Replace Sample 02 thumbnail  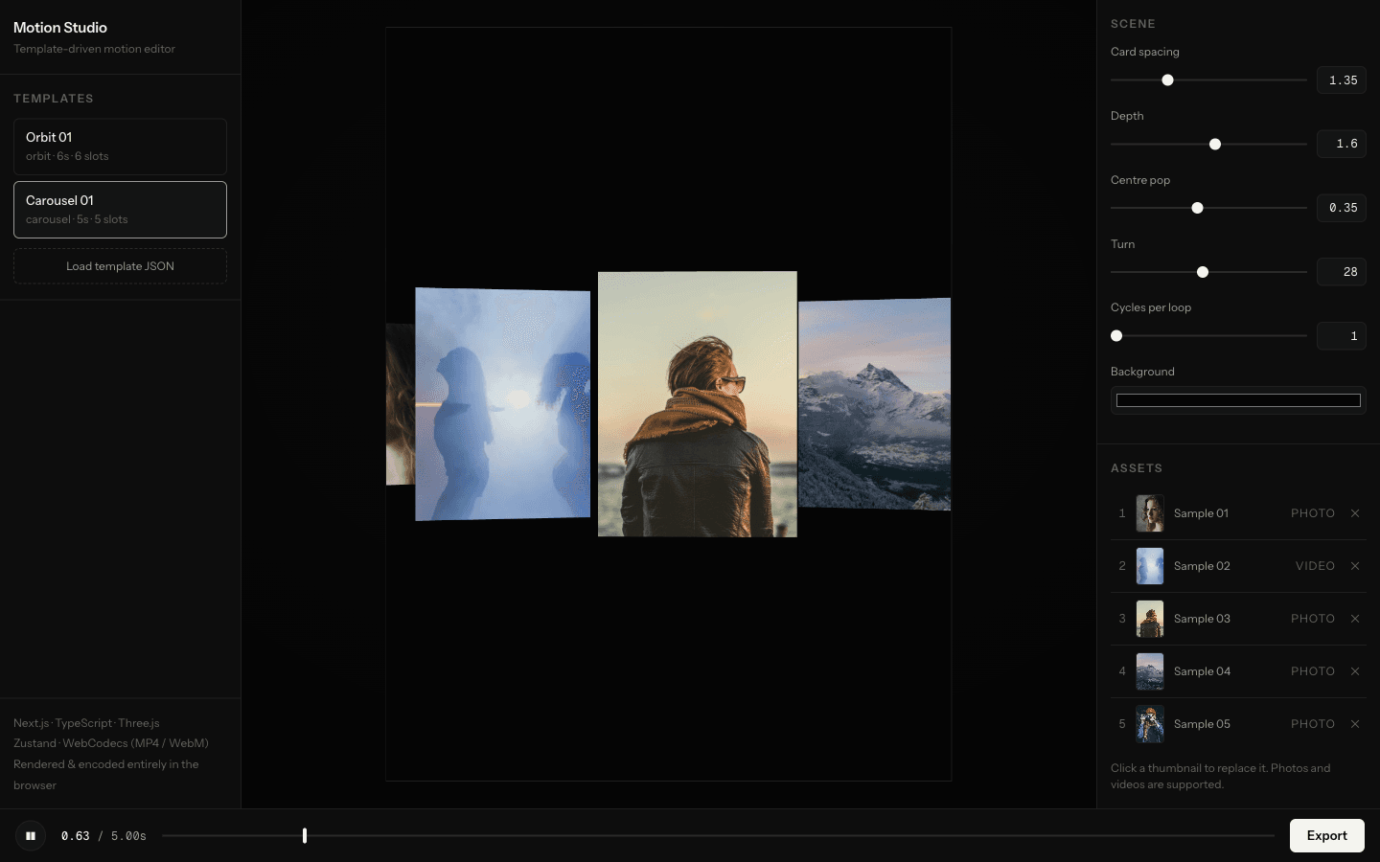pyautogui.click(x=1150, y=566)
